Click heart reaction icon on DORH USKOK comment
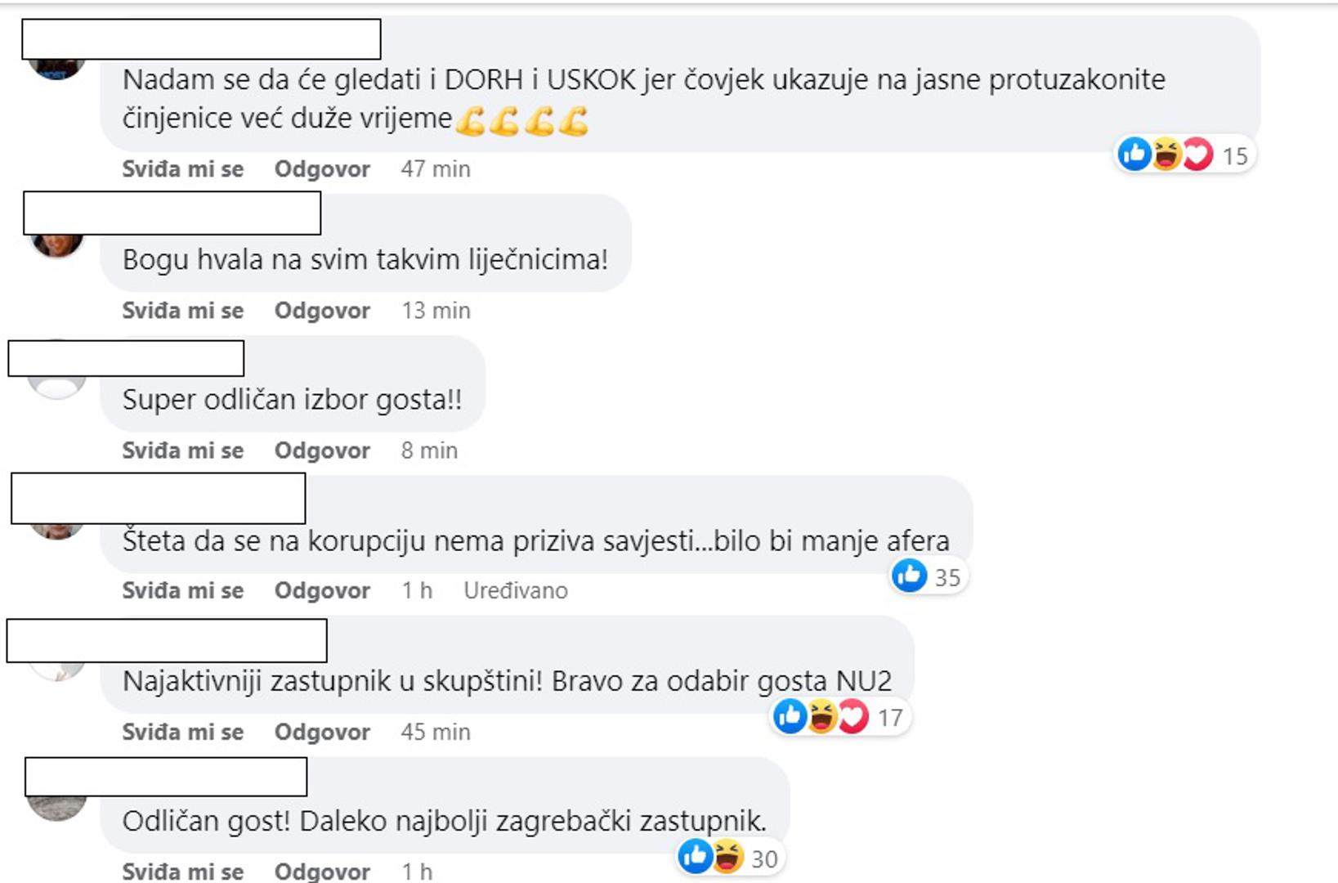 [x=1198, y=154]
